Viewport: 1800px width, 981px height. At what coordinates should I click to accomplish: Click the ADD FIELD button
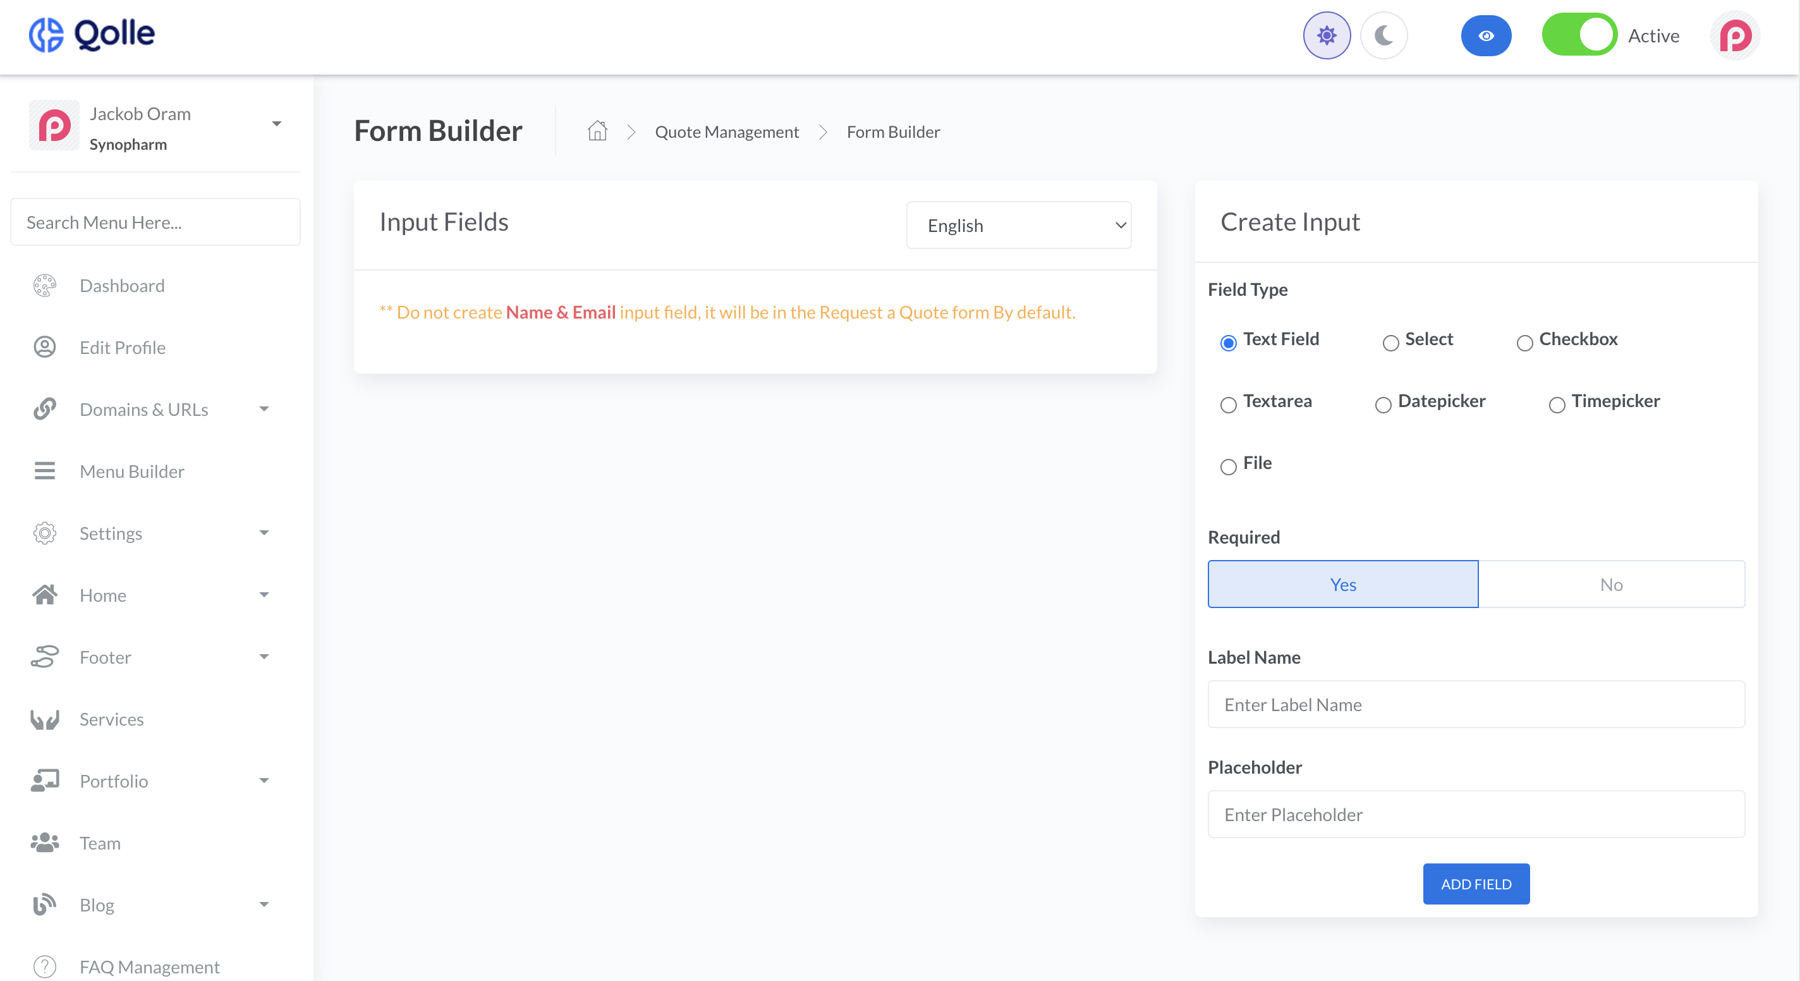1476,883
